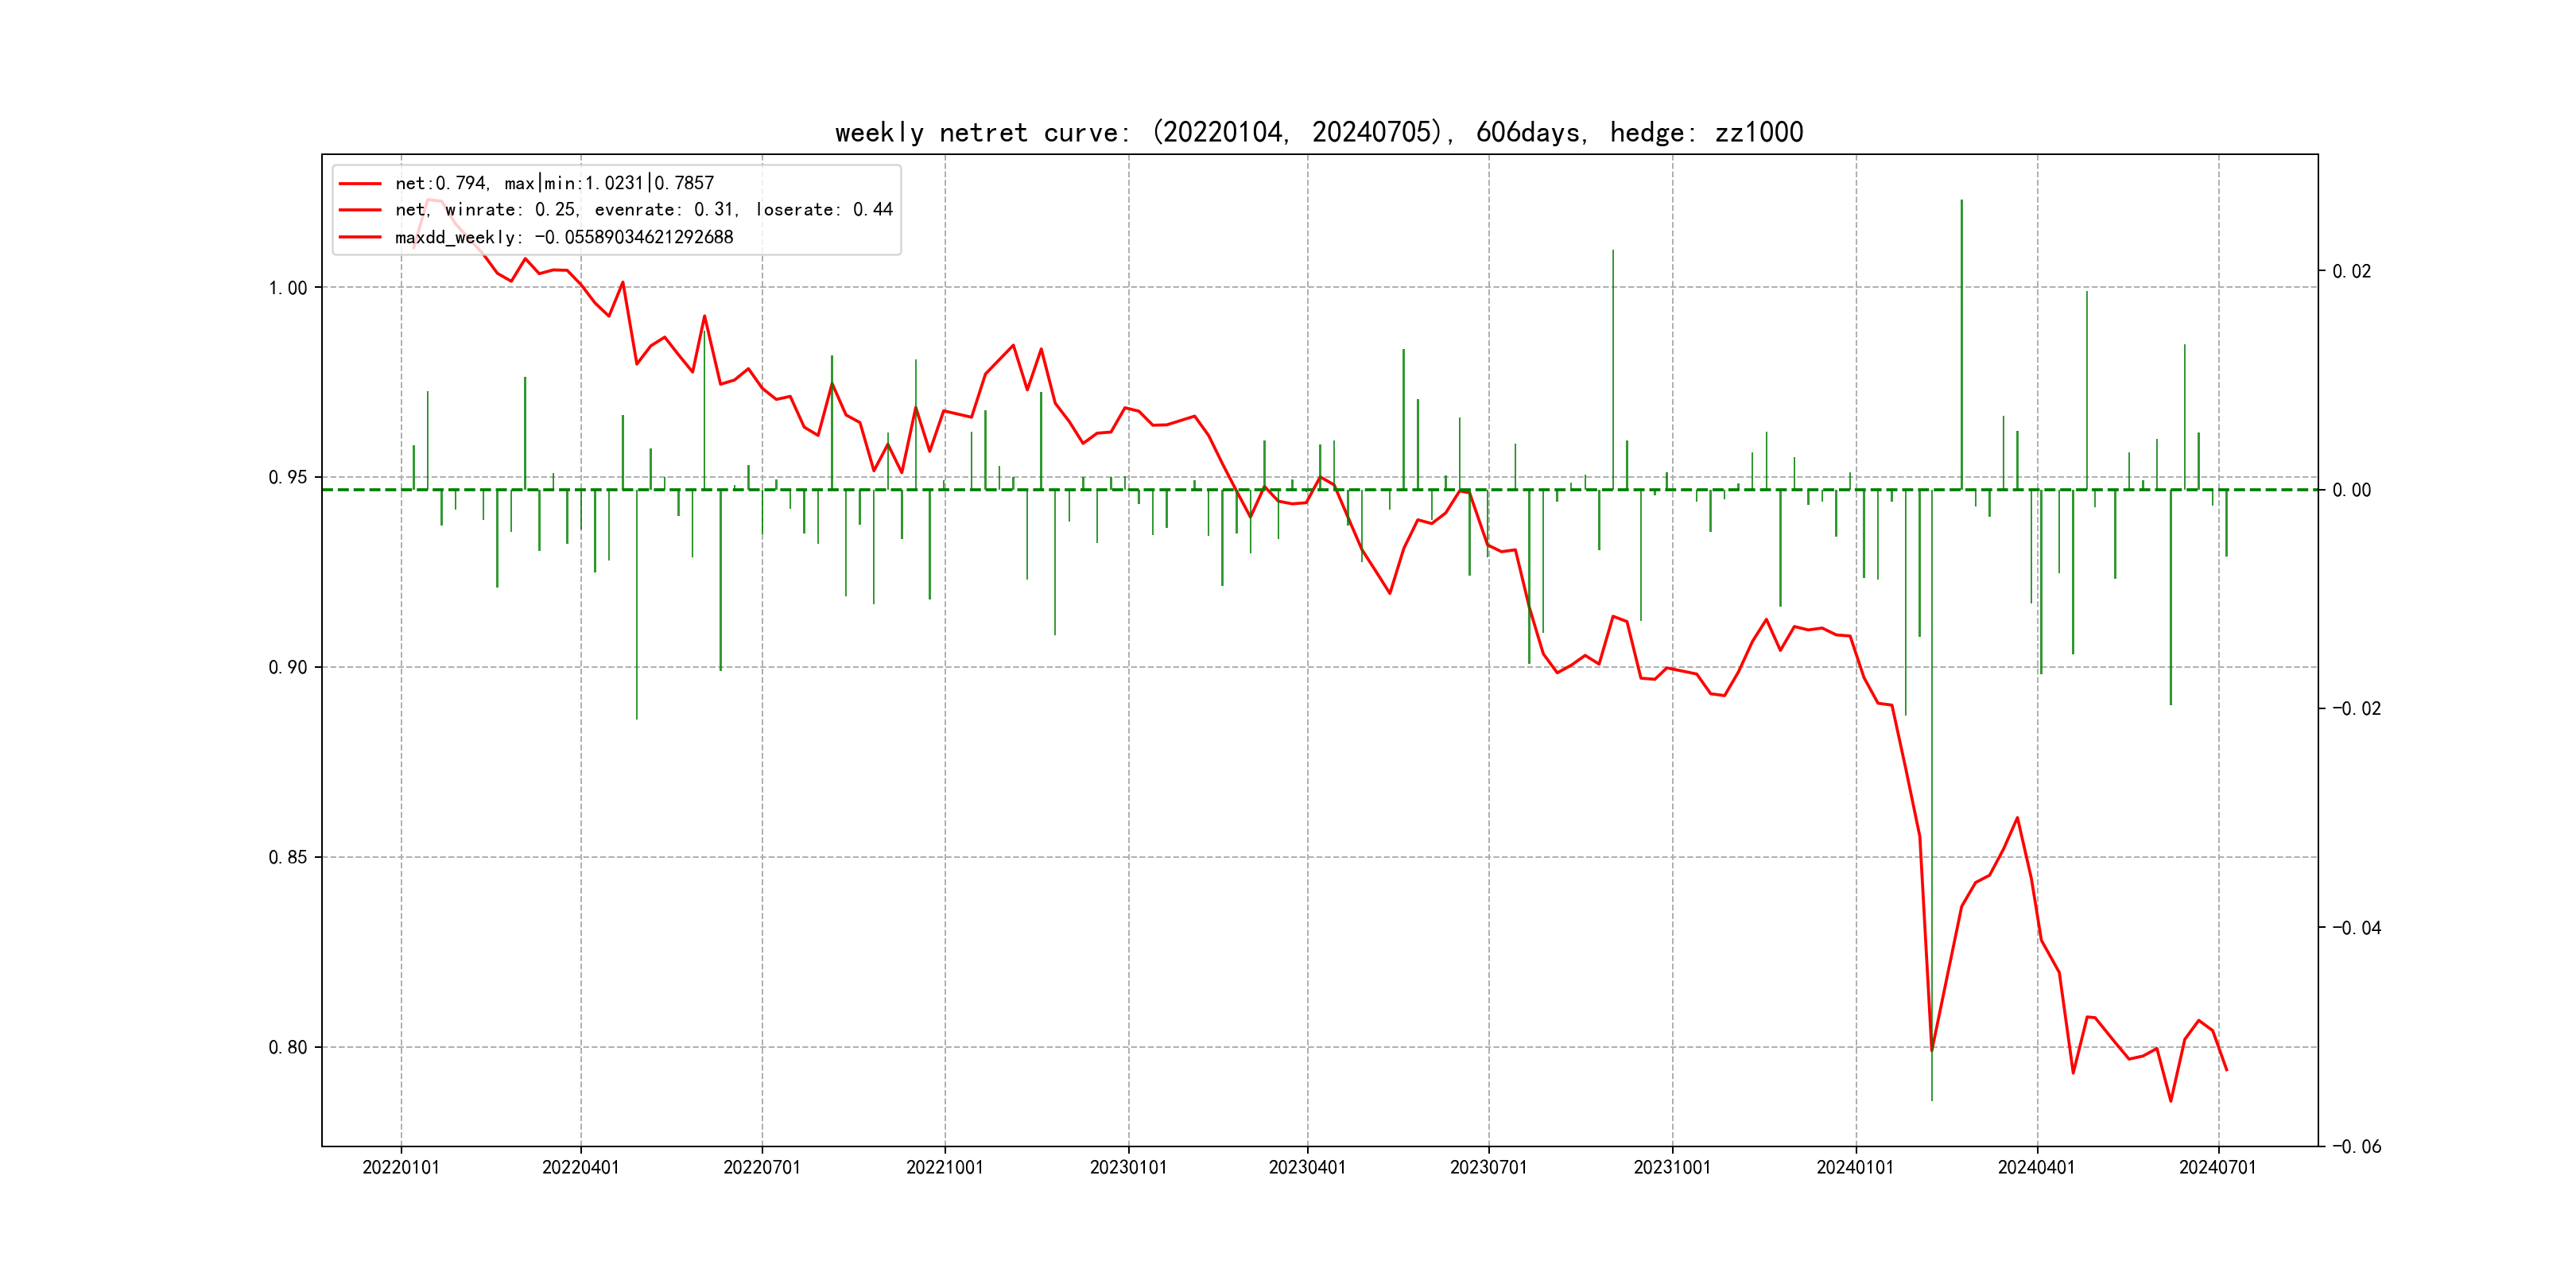Click the 0.90 tick on left axis
The image size is (2576, 1288).
288,668
